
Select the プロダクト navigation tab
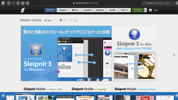point(51,10)
